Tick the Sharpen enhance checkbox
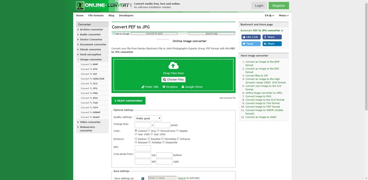The width and height of the screenshot is (368, 180). [x=136, y=142]
